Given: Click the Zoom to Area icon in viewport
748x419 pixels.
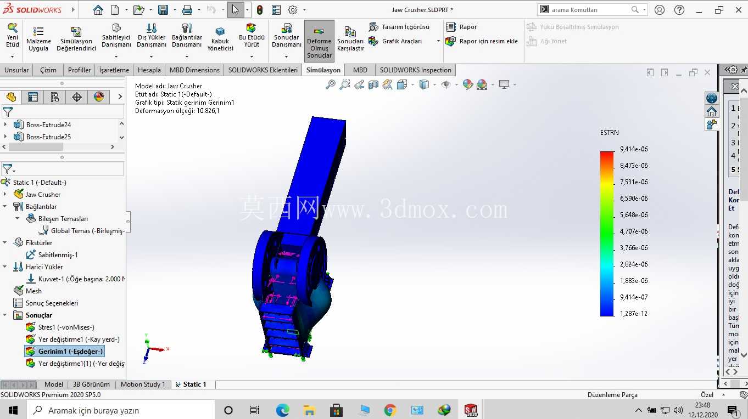Looking at the screenshot, I should point(345,84).
